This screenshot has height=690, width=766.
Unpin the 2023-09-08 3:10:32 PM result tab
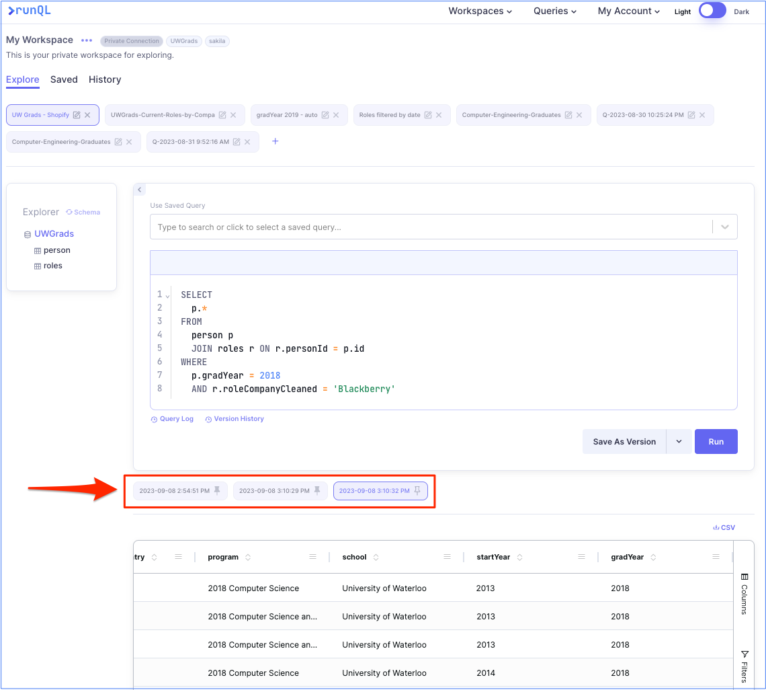pos(417,491)
